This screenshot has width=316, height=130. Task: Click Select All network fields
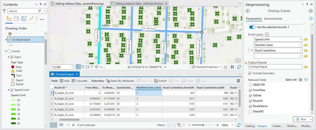point(291,80)
